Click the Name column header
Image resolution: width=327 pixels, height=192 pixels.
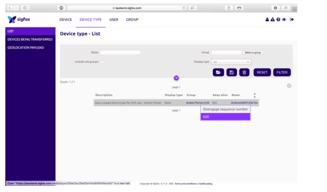[236, 95]
